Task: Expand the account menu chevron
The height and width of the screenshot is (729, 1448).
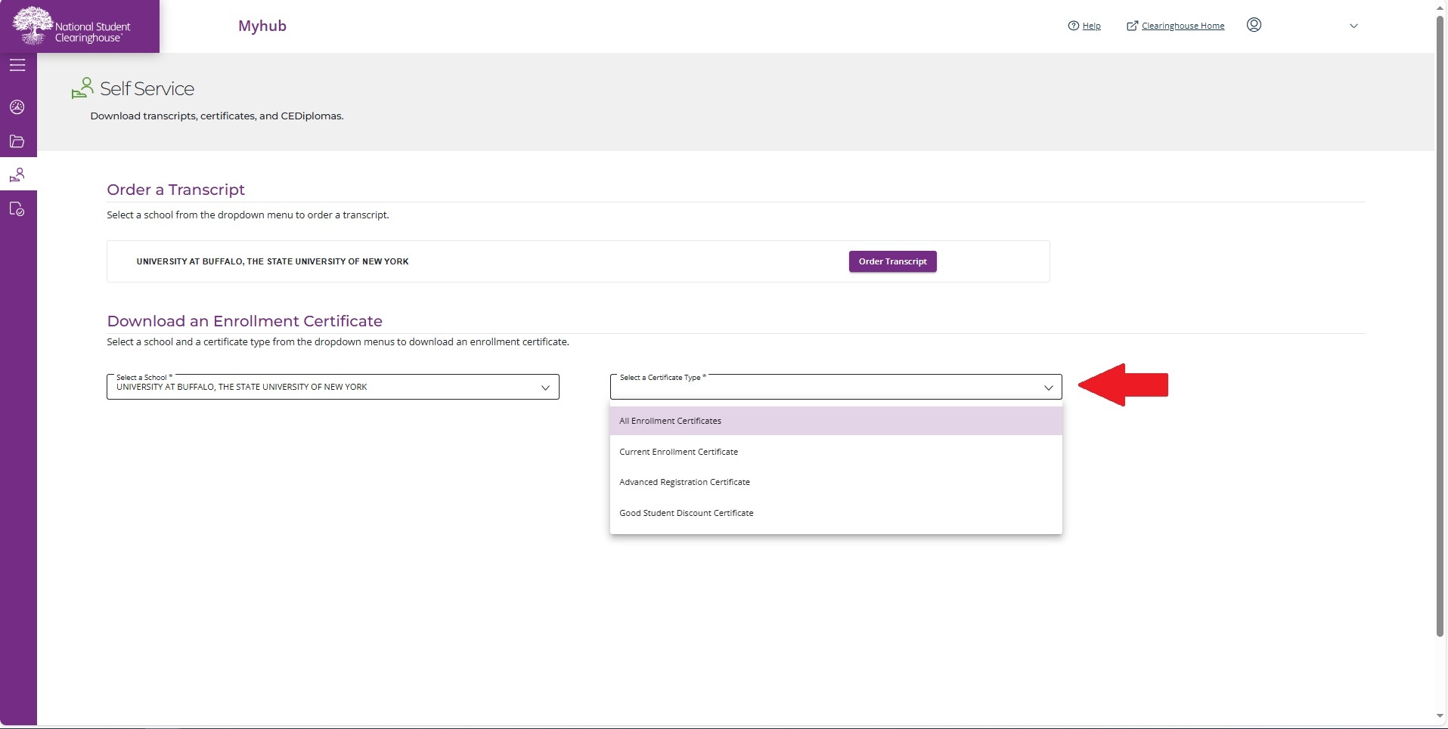Action: click(1353, 26)
